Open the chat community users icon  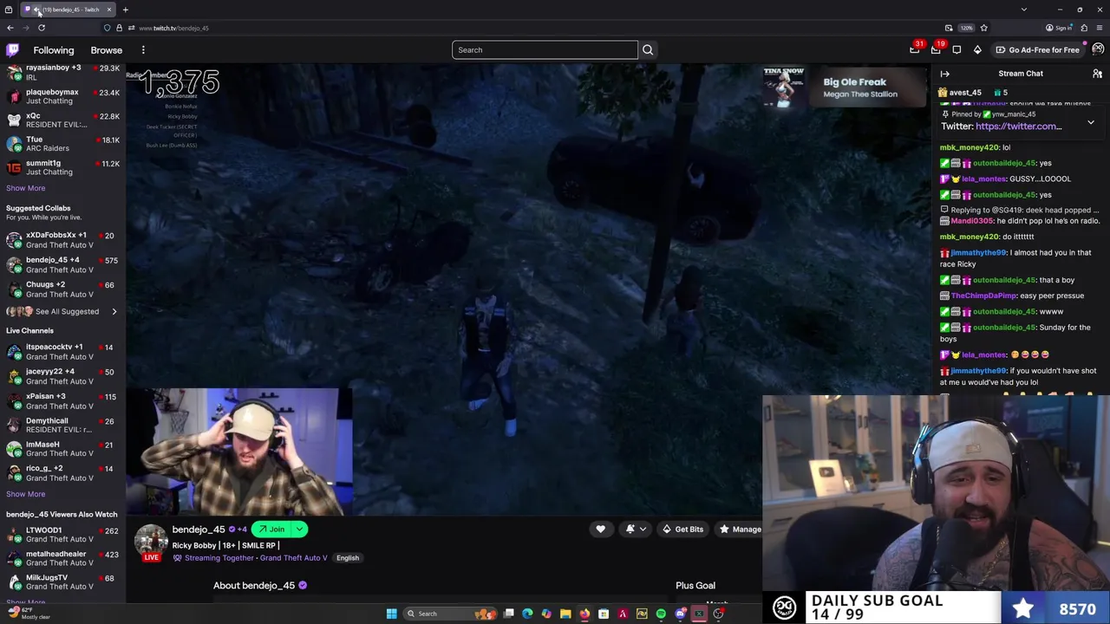[1097, 74]
